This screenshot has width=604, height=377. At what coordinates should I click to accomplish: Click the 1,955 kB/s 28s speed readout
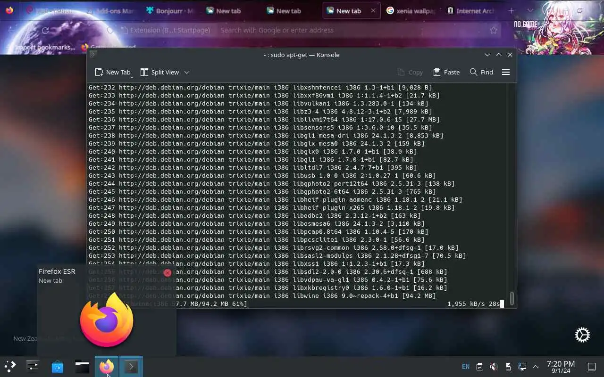(473, 304)
